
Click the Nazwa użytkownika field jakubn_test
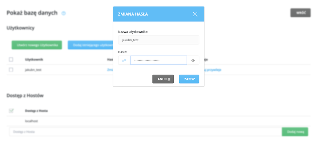(158, 40)
